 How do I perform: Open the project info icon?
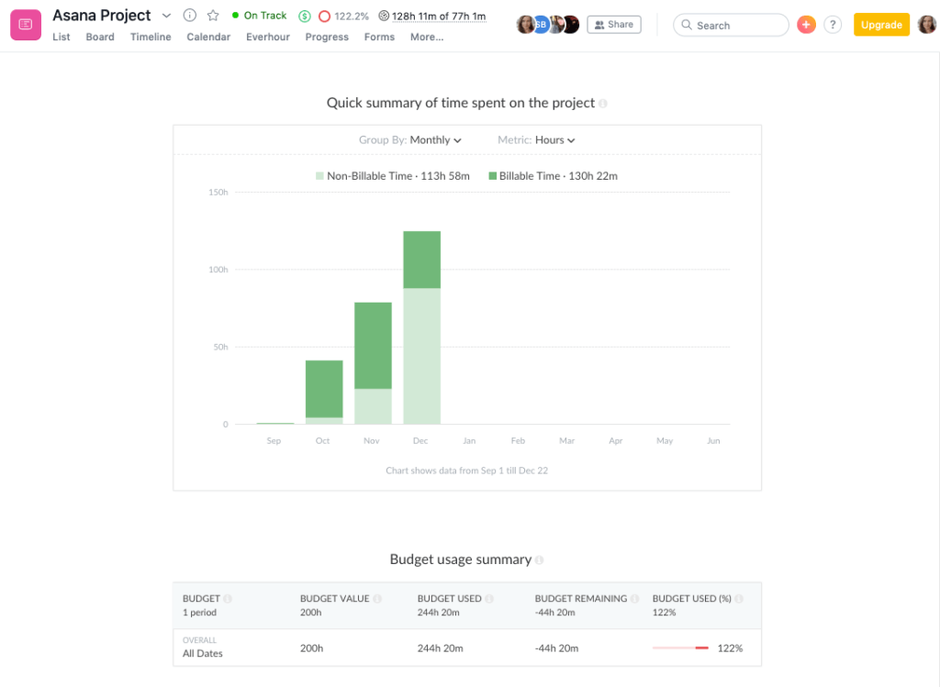pos(189,15)
